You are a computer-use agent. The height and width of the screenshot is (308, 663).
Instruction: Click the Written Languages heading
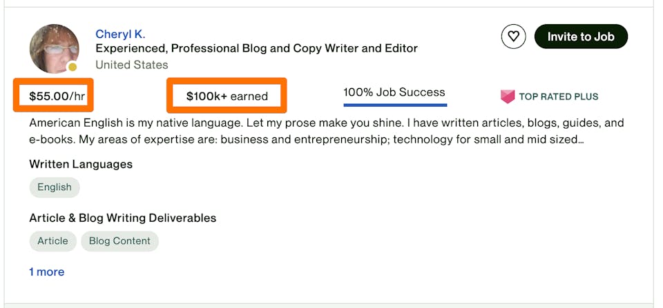tap(81, 164)
